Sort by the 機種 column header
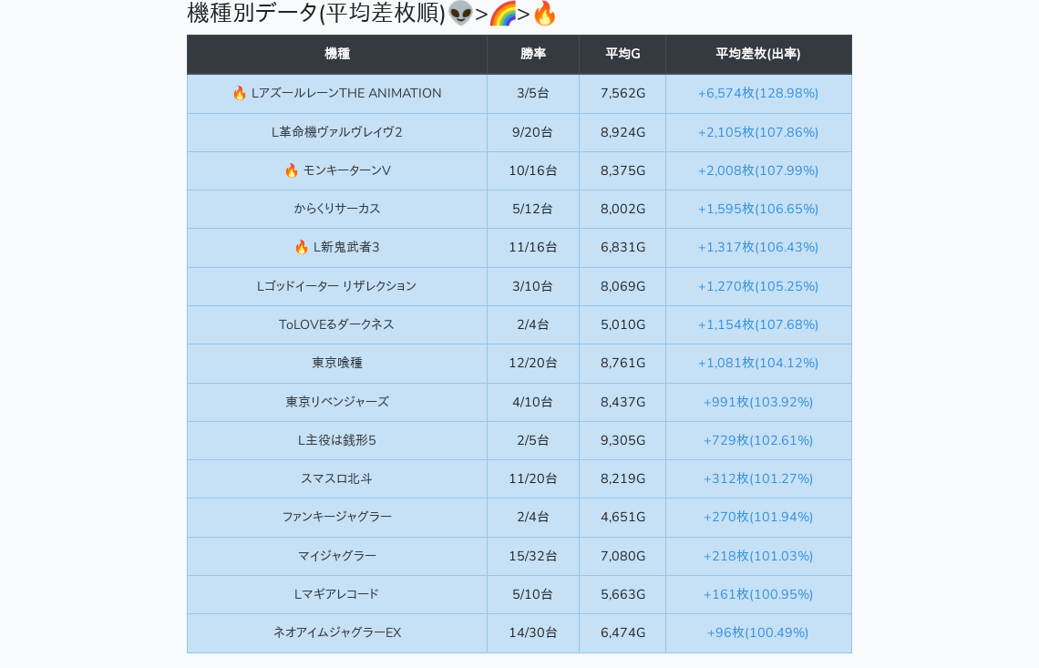Viewport: 1039px width, 668px height. coord(337,54)
